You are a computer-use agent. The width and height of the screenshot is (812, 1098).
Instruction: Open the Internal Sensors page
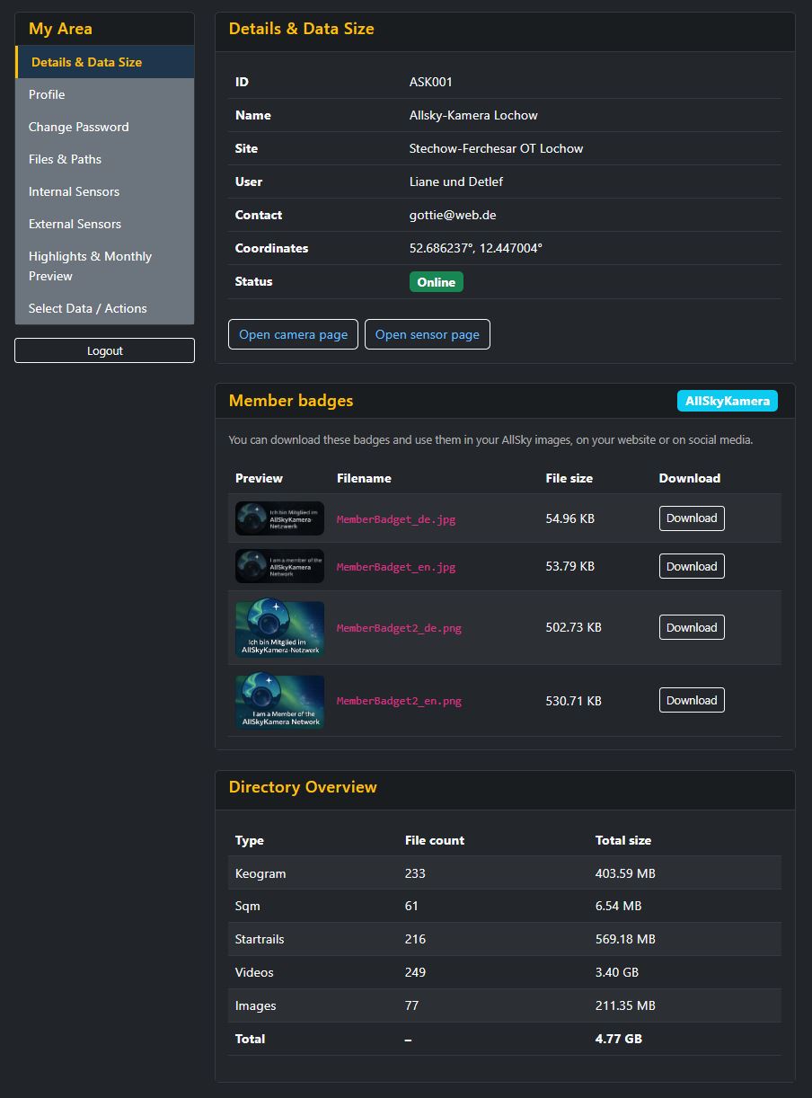click(74, 191)
